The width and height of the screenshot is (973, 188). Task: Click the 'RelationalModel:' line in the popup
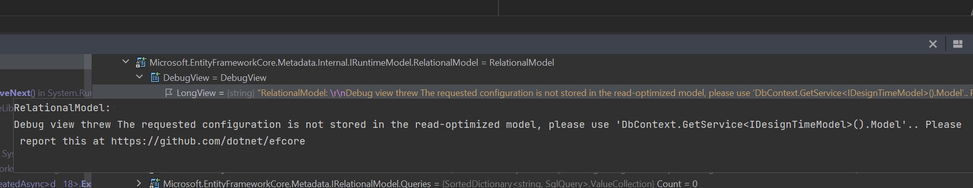coord(62,108)
